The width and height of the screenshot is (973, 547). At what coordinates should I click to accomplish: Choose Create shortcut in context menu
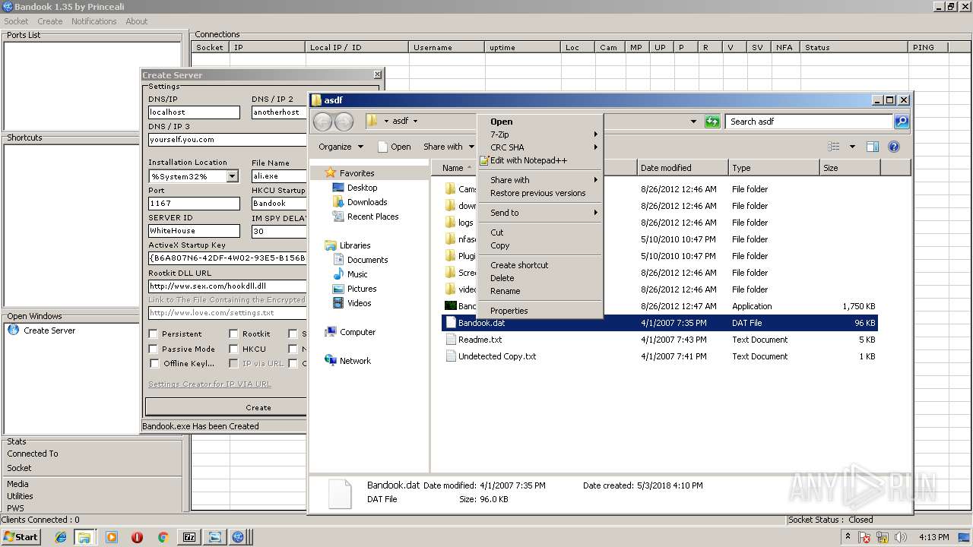pos(540,265)
